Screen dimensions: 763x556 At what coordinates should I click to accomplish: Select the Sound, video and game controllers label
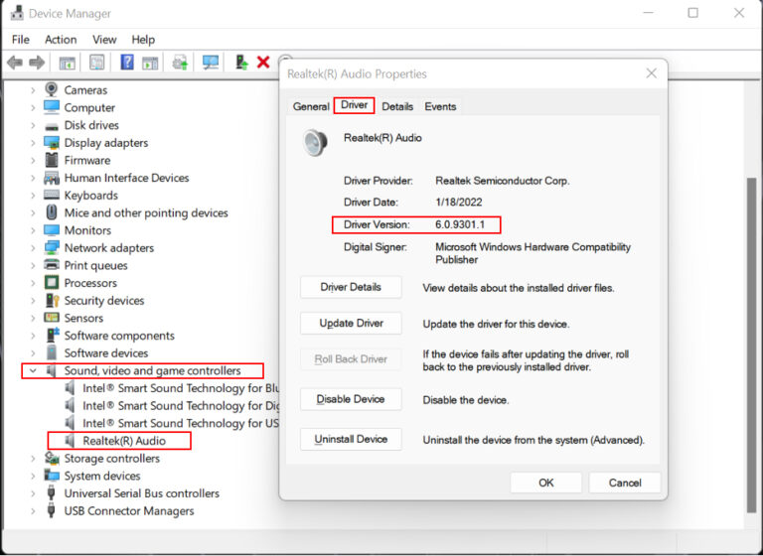pyautogui.click(x=152, y=370)
